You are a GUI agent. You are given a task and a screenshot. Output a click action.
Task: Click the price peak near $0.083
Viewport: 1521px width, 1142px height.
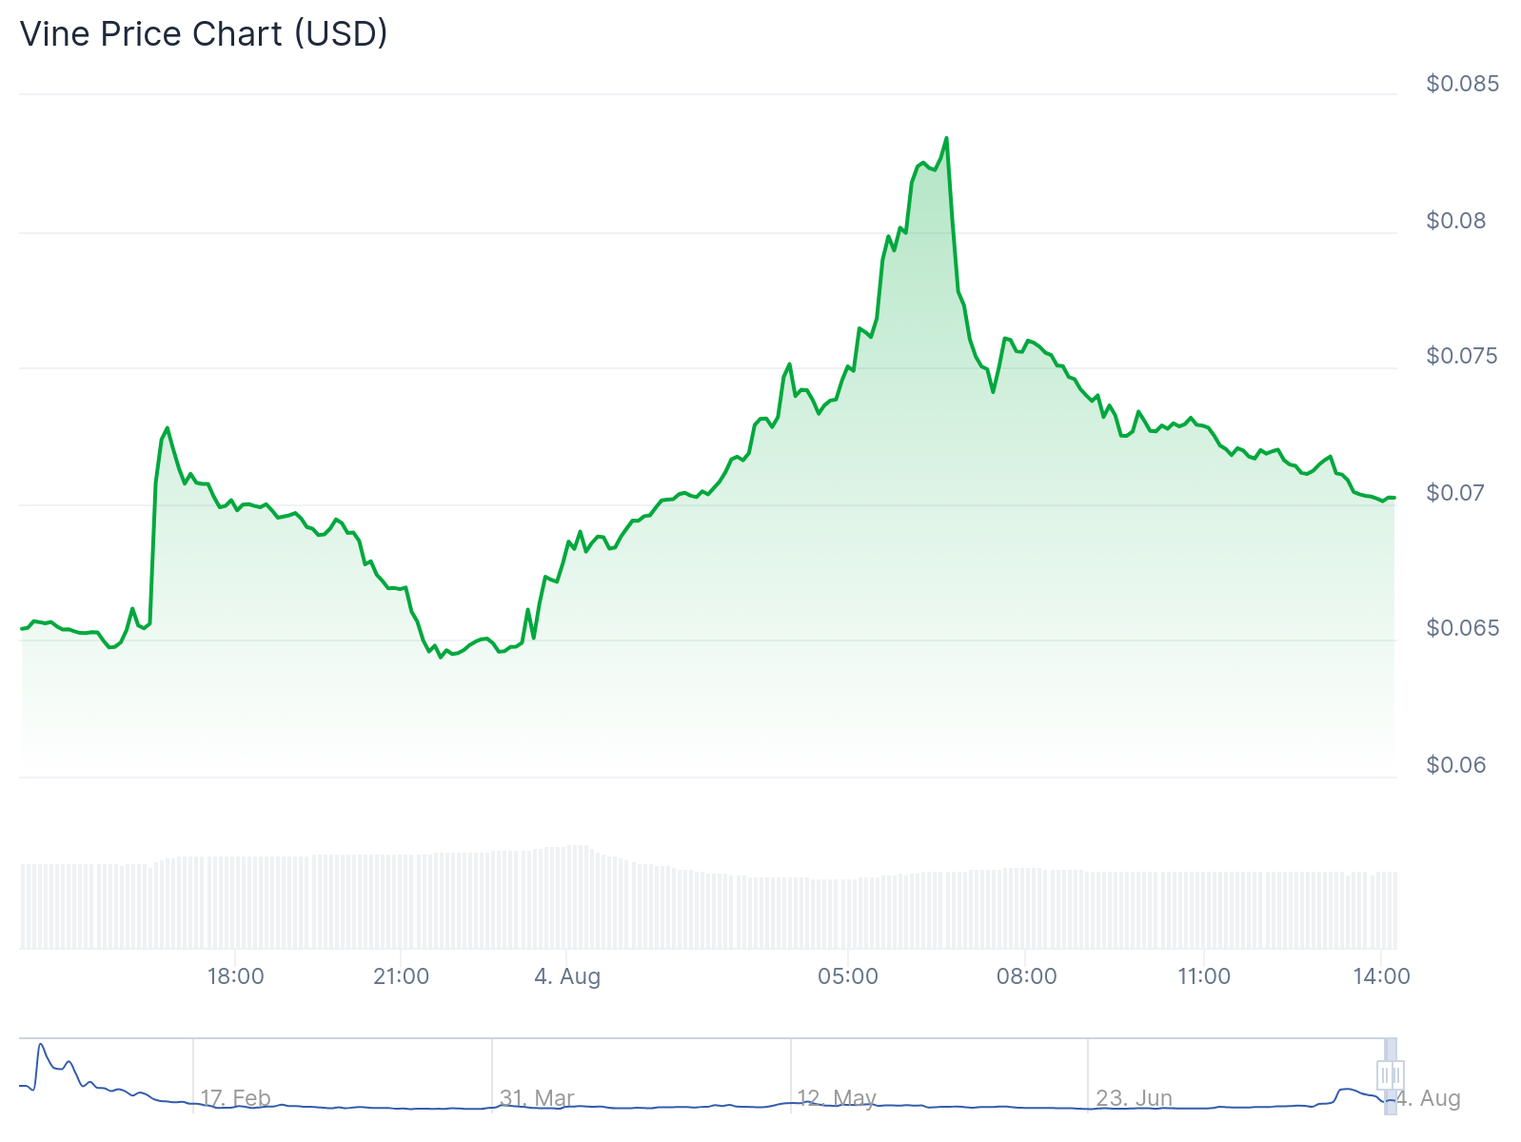(946, 139)
